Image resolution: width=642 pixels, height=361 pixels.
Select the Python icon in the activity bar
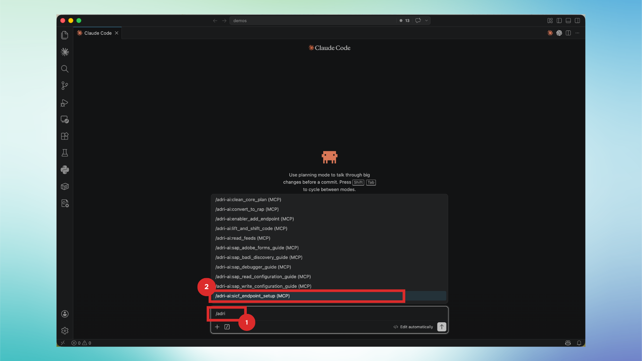(x=65, y=169)
